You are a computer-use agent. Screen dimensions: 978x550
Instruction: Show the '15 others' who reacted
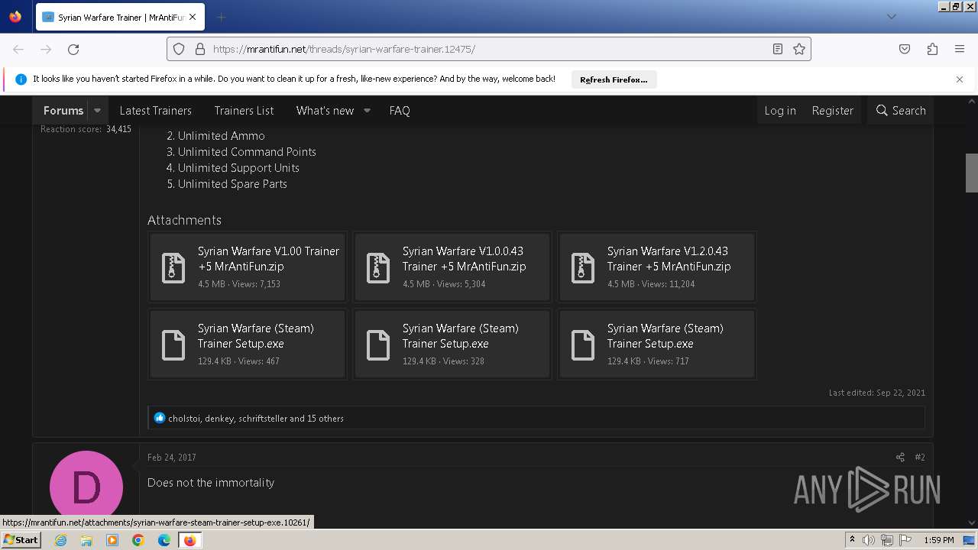click(x=325, y=419)
